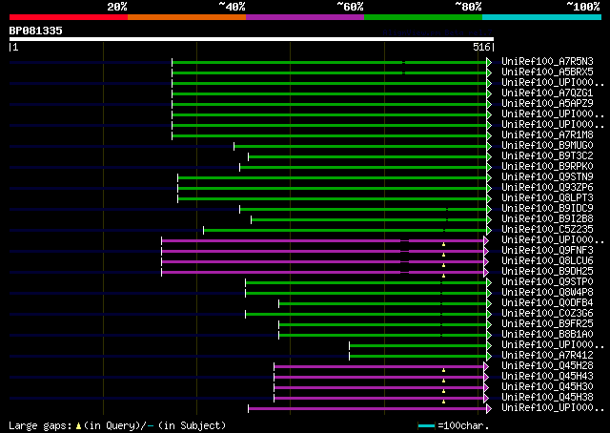Open the UniRef100_A5BRX5 hit label
The image size is (610, 433).
[x=547, y=72]
